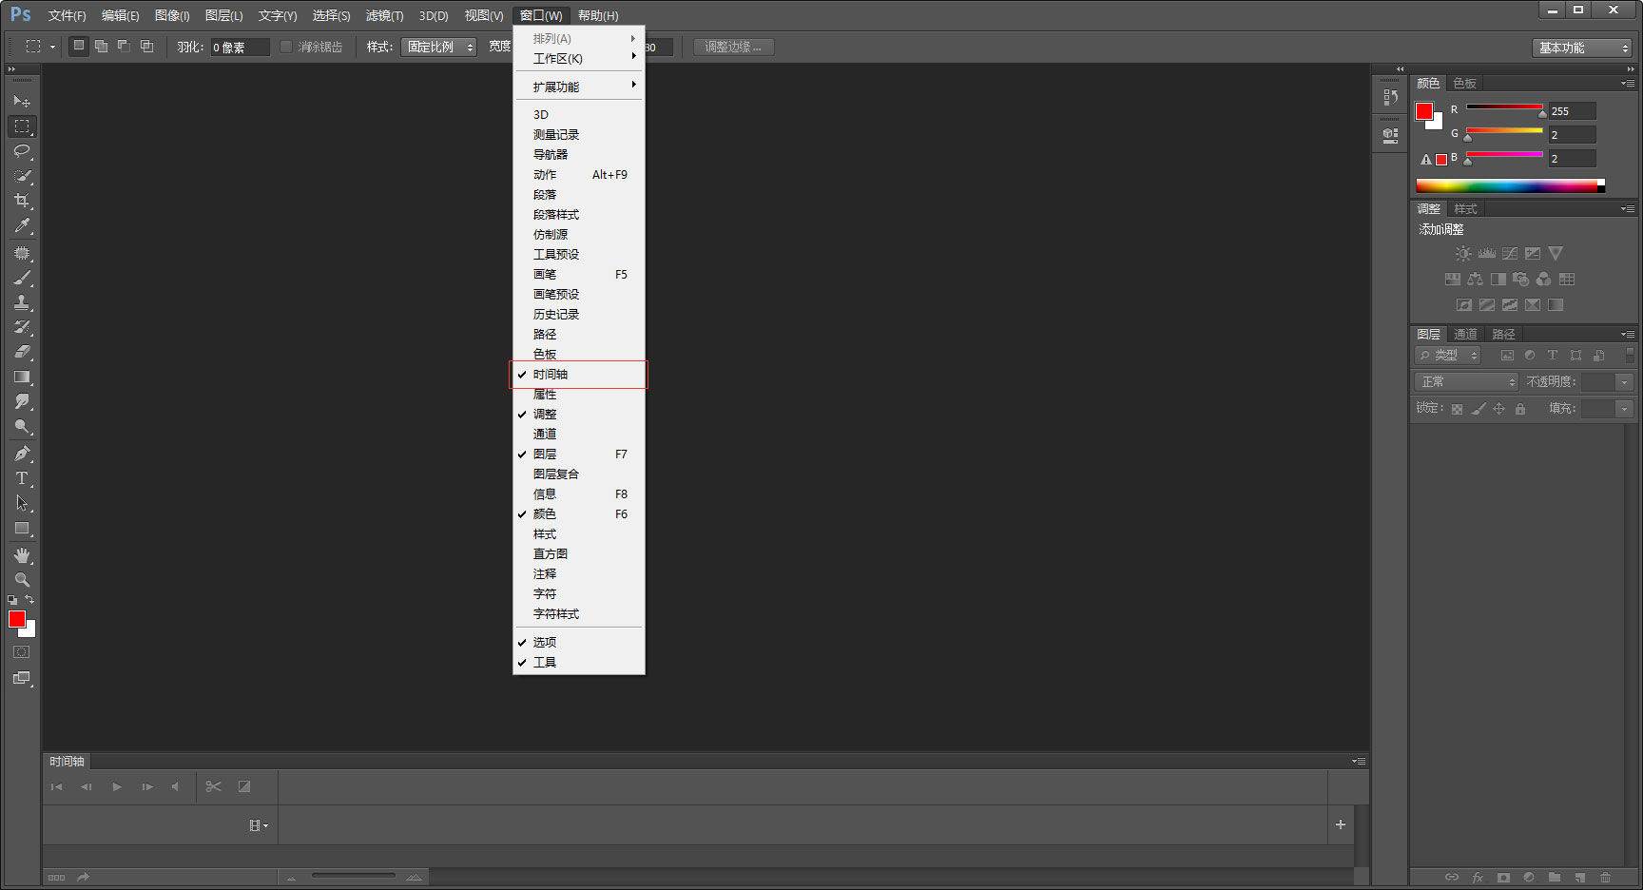Select the Pen tool

(x=22, y=454)
